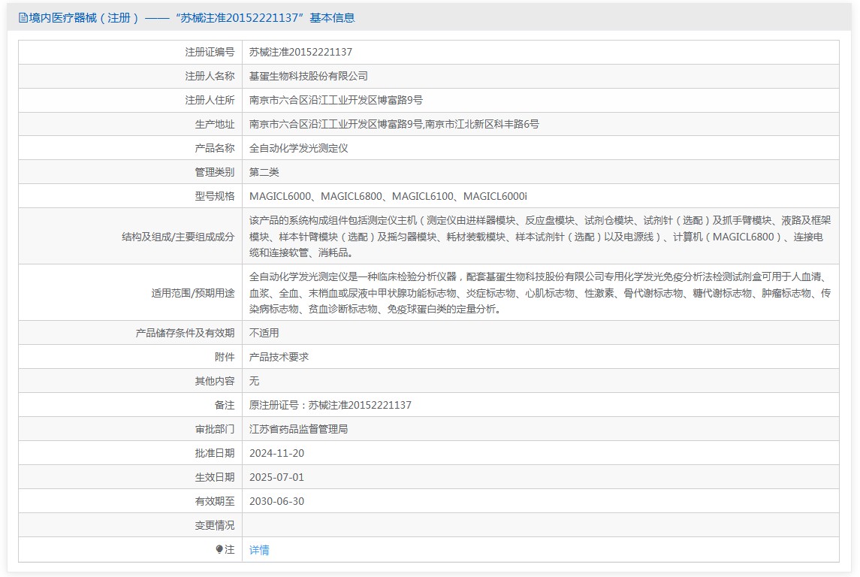Select registration number 苏械注准20152221137 value

point(300,52)
